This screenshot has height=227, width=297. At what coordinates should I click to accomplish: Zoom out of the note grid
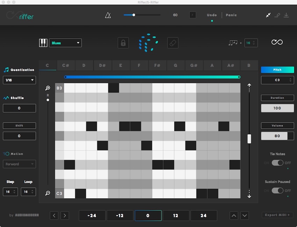pos(48,193)
